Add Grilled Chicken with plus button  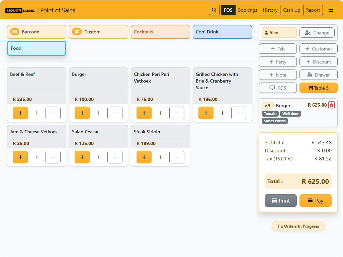(206, 113)
